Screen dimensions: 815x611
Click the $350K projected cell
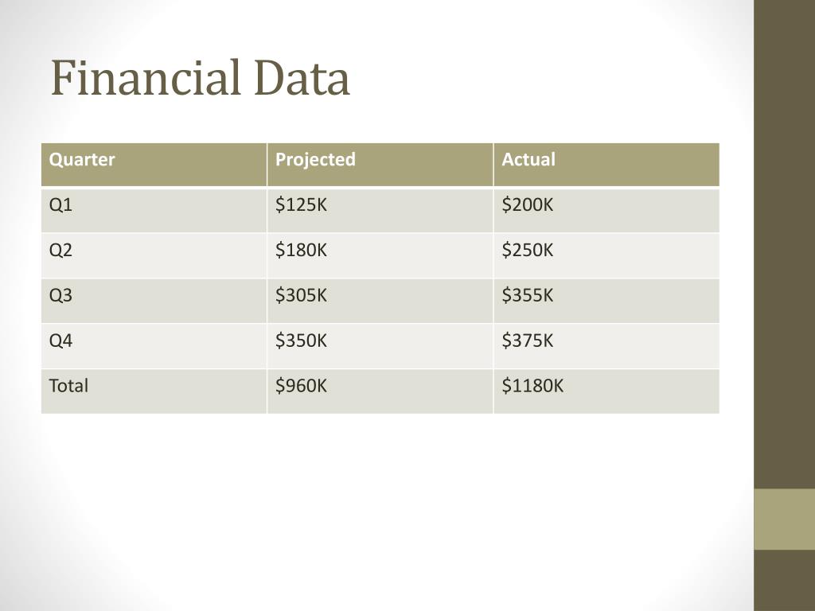(380, 346)
